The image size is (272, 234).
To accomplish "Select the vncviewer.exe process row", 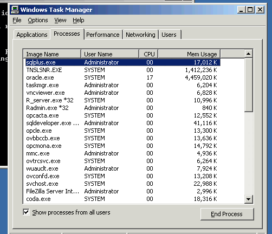I will click(x=123, y=93).
